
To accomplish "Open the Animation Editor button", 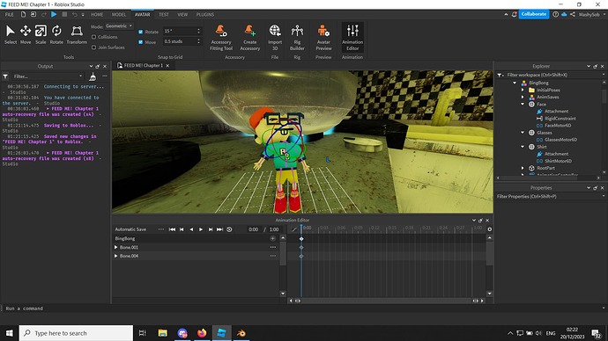I will [x=352, y=38].
